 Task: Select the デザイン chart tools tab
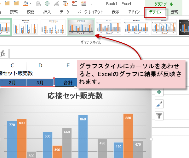coord(155,12)
